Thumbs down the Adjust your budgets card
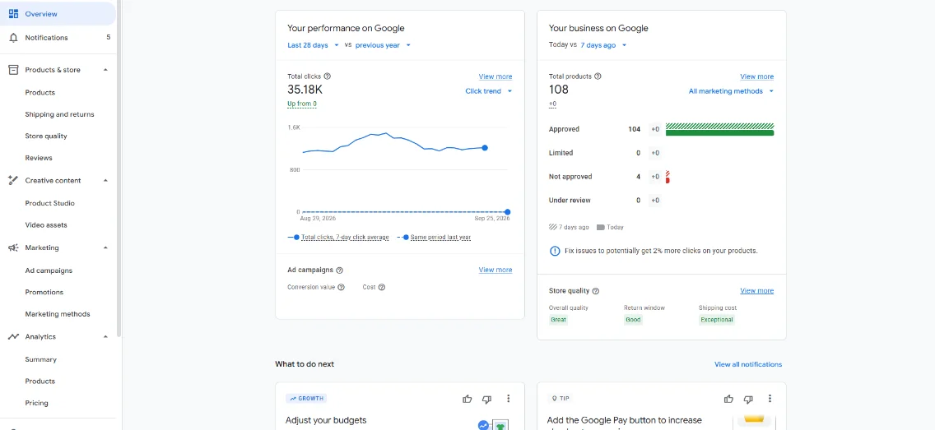The image size is (935, 430). (x=487, y=399)
